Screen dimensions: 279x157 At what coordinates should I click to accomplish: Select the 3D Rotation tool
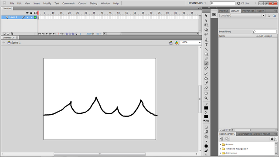(206, 30)
